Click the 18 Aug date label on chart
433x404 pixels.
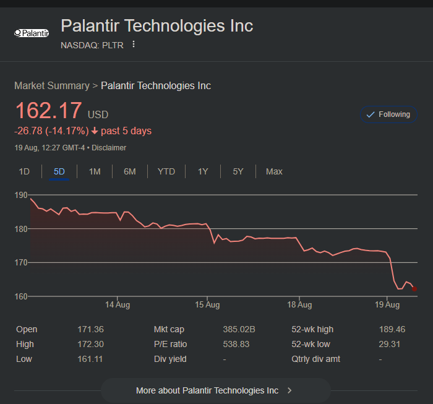pyautogui.click(x=299, y=304)
